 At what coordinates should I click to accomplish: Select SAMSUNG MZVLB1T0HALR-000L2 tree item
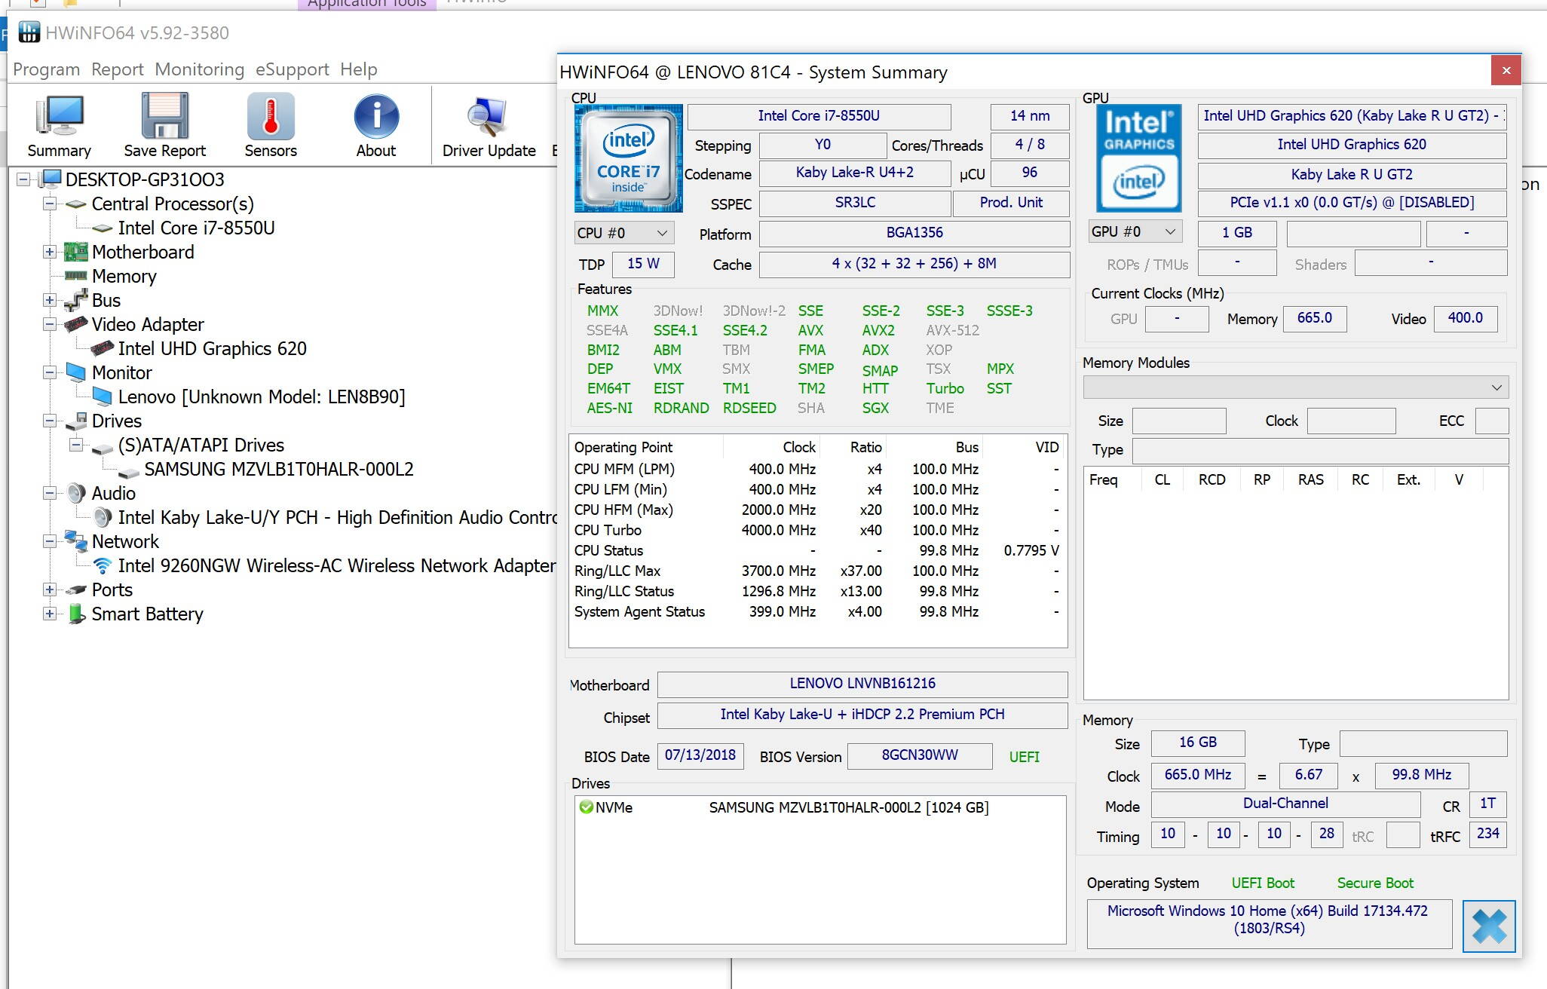278,469
